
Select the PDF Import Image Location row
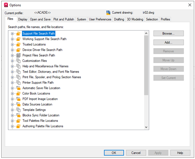point(40,99)
